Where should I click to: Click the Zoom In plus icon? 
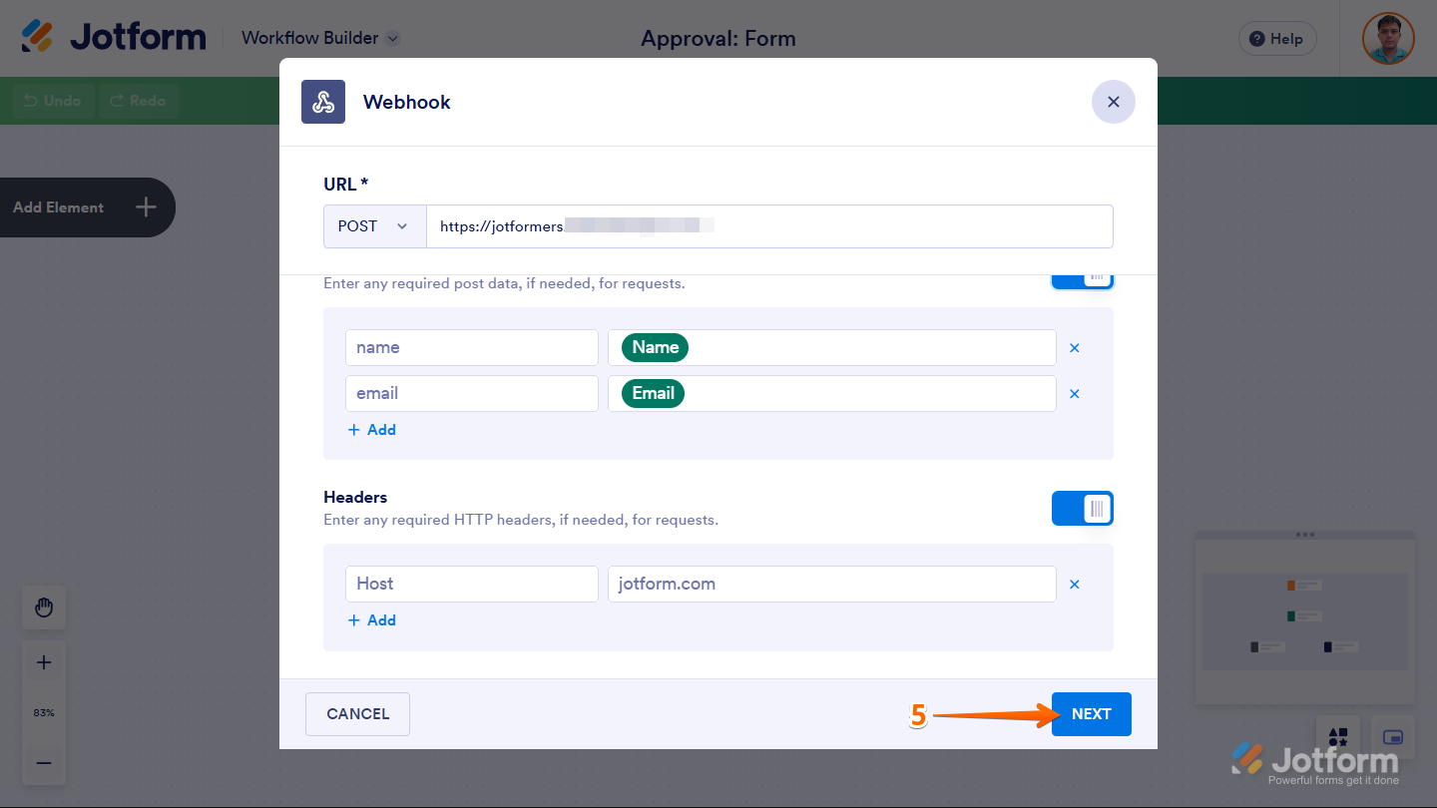click(43, 661)
